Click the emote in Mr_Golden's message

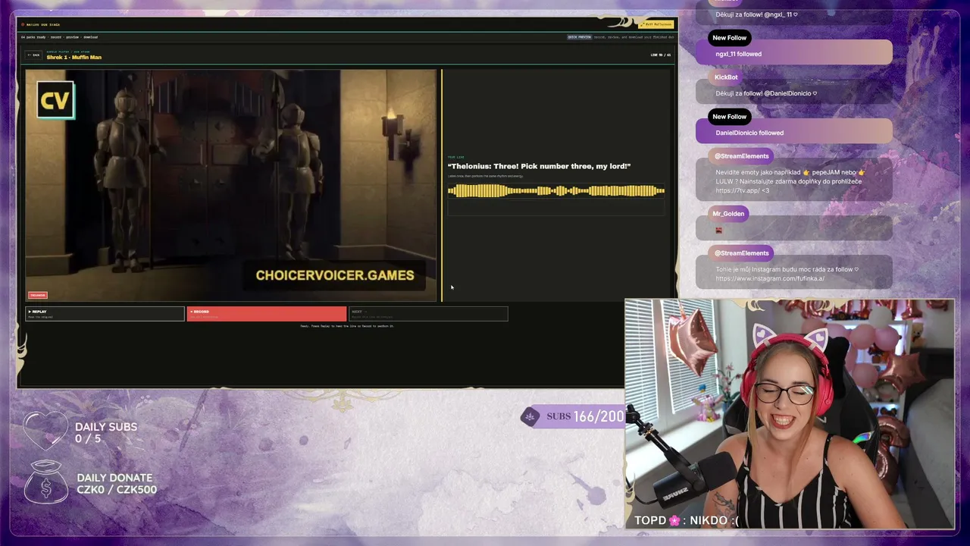pos(718,230)
